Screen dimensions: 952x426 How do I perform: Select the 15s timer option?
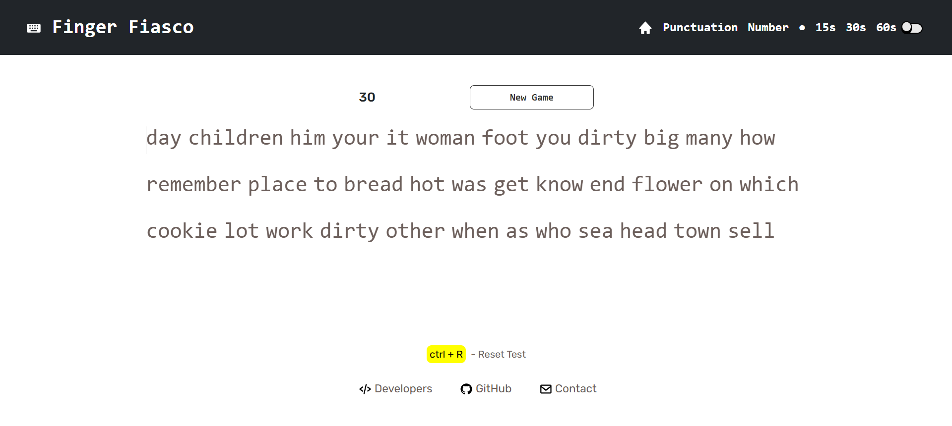[x=825, y=28]
